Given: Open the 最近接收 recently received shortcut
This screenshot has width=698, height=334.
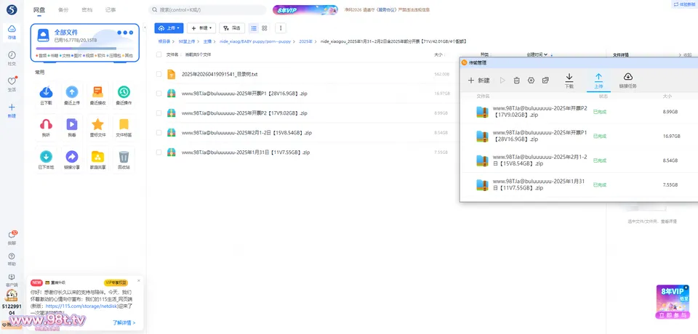Looking at the screenshot, I should (x=97, y=94).
